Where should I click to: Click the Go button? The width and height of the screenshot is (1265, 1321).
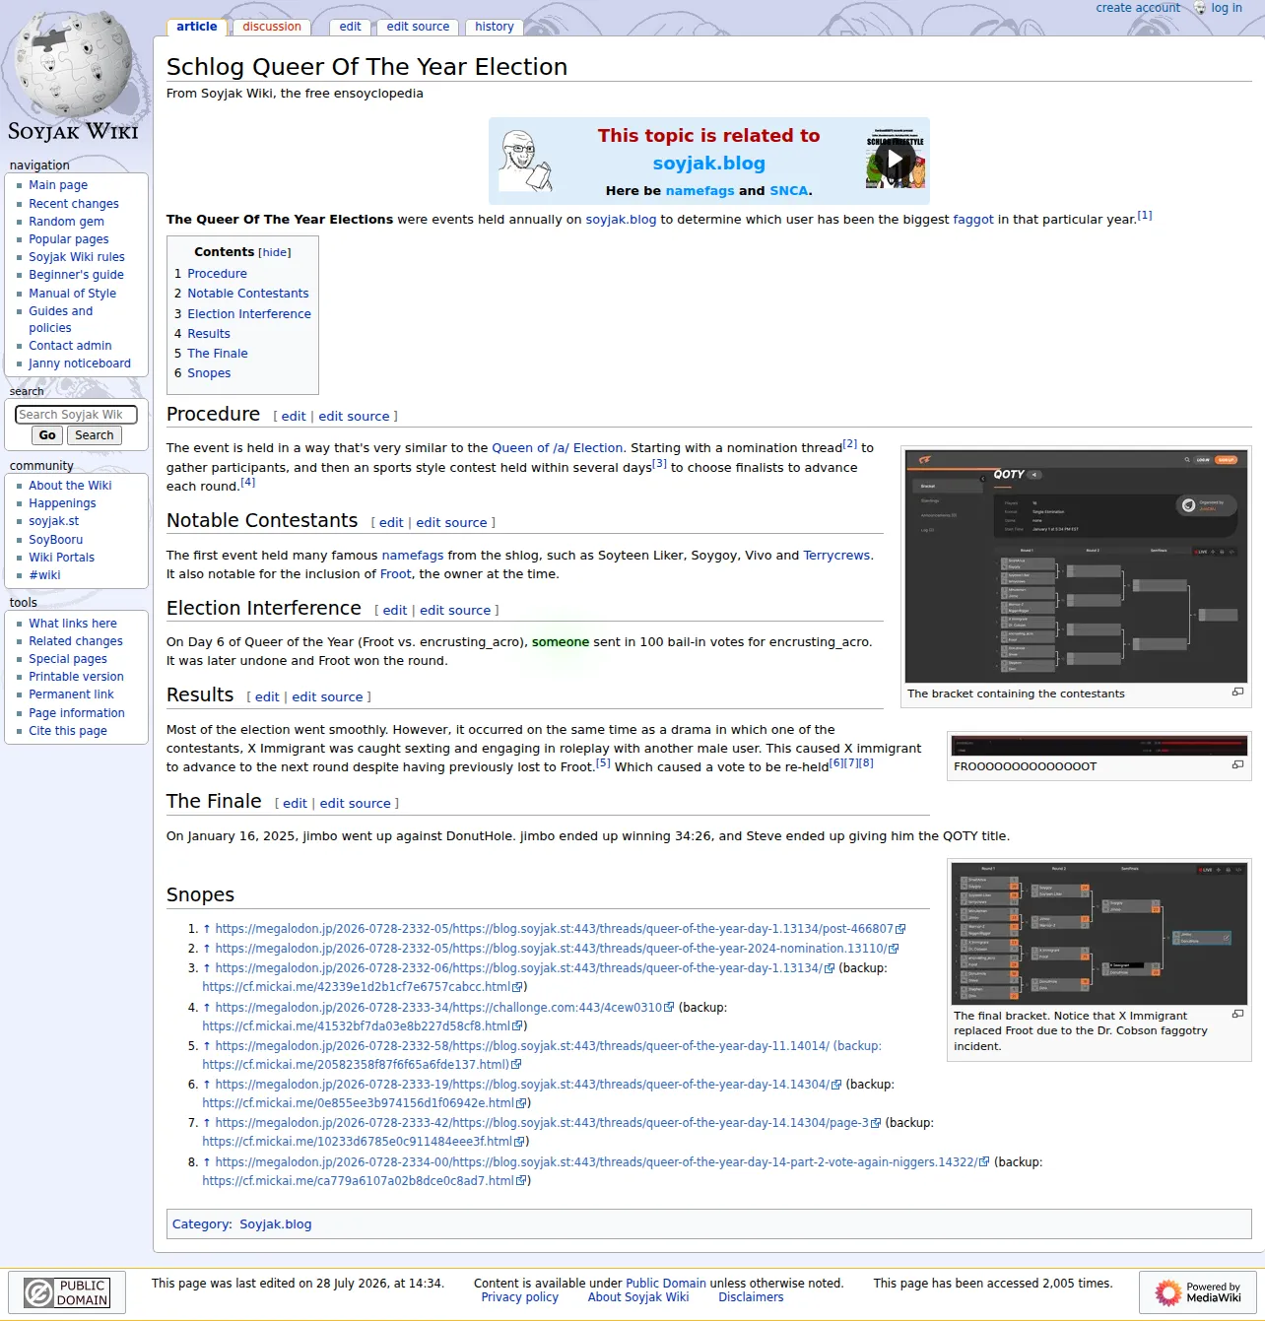point(47,435)
